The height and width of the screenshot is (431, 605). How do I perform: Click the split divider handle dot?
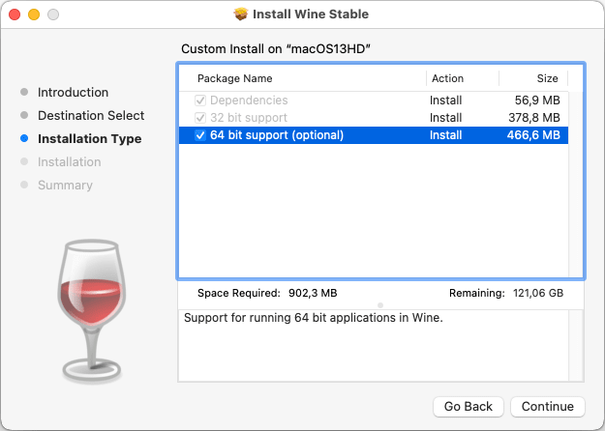coord(380,305)
